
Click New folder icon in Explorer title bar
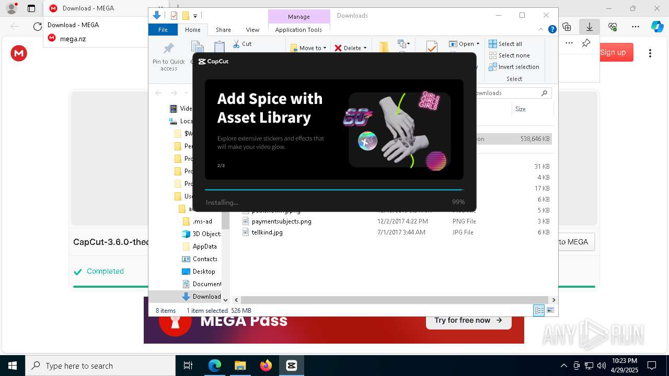tap(185, 16)
